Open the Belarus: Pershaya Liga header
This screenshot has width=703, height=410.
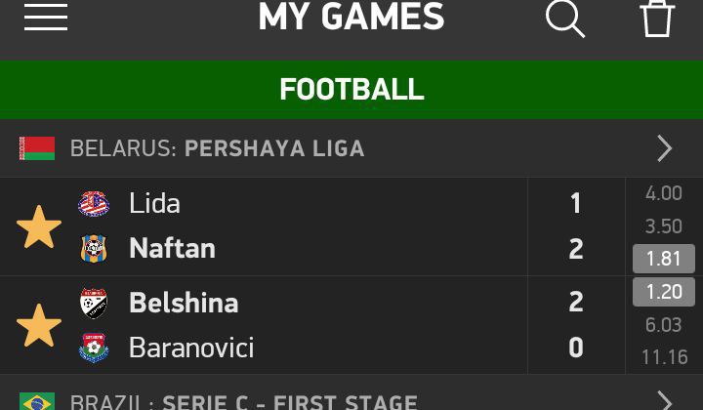coord(351,148)
